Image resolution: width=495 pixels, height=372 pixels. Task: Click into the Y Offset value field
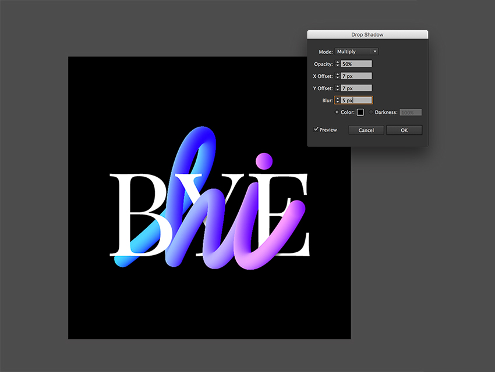click(x=356, y=88)
